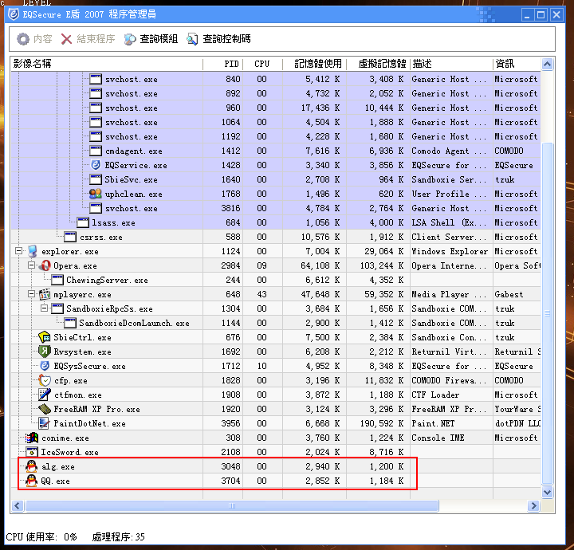
Task: Select the svchost.exe row with PID 960
Action: tap(276, 108)
